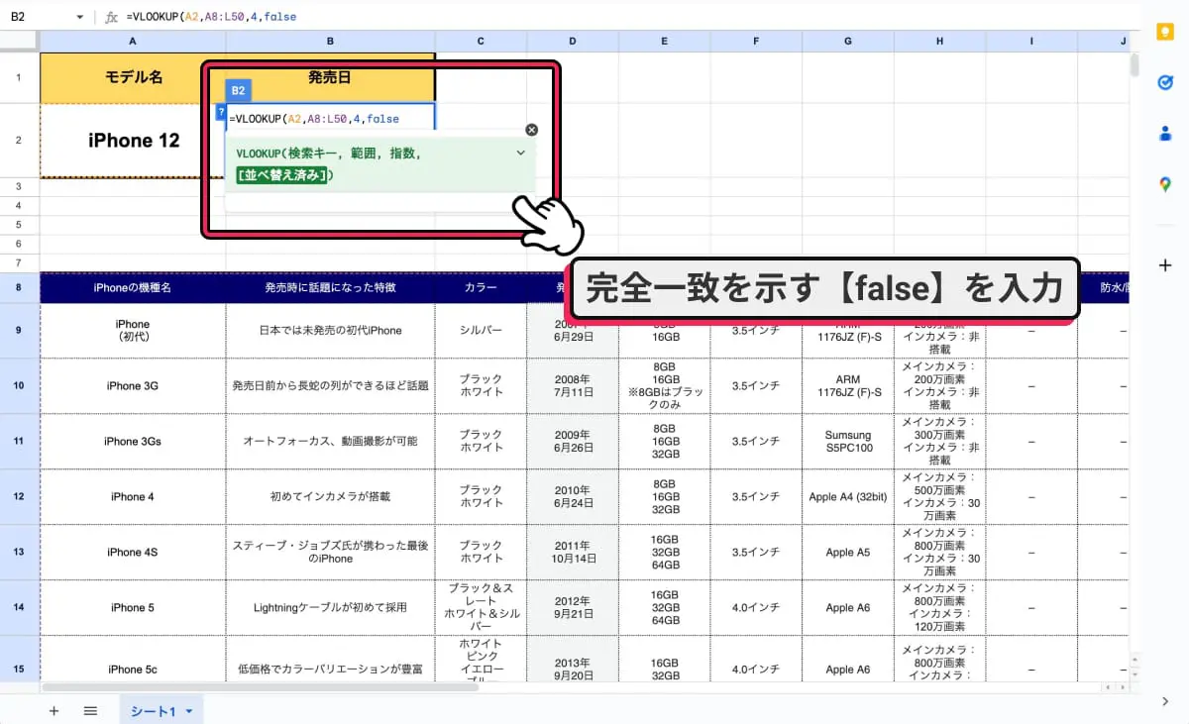Open Google Tasks in the side panel
Screen dimensions: 1189x724
(1164, 83)
